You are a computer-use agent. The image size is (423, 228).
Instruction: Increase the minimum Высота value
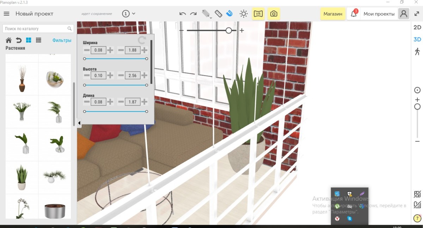110,75
